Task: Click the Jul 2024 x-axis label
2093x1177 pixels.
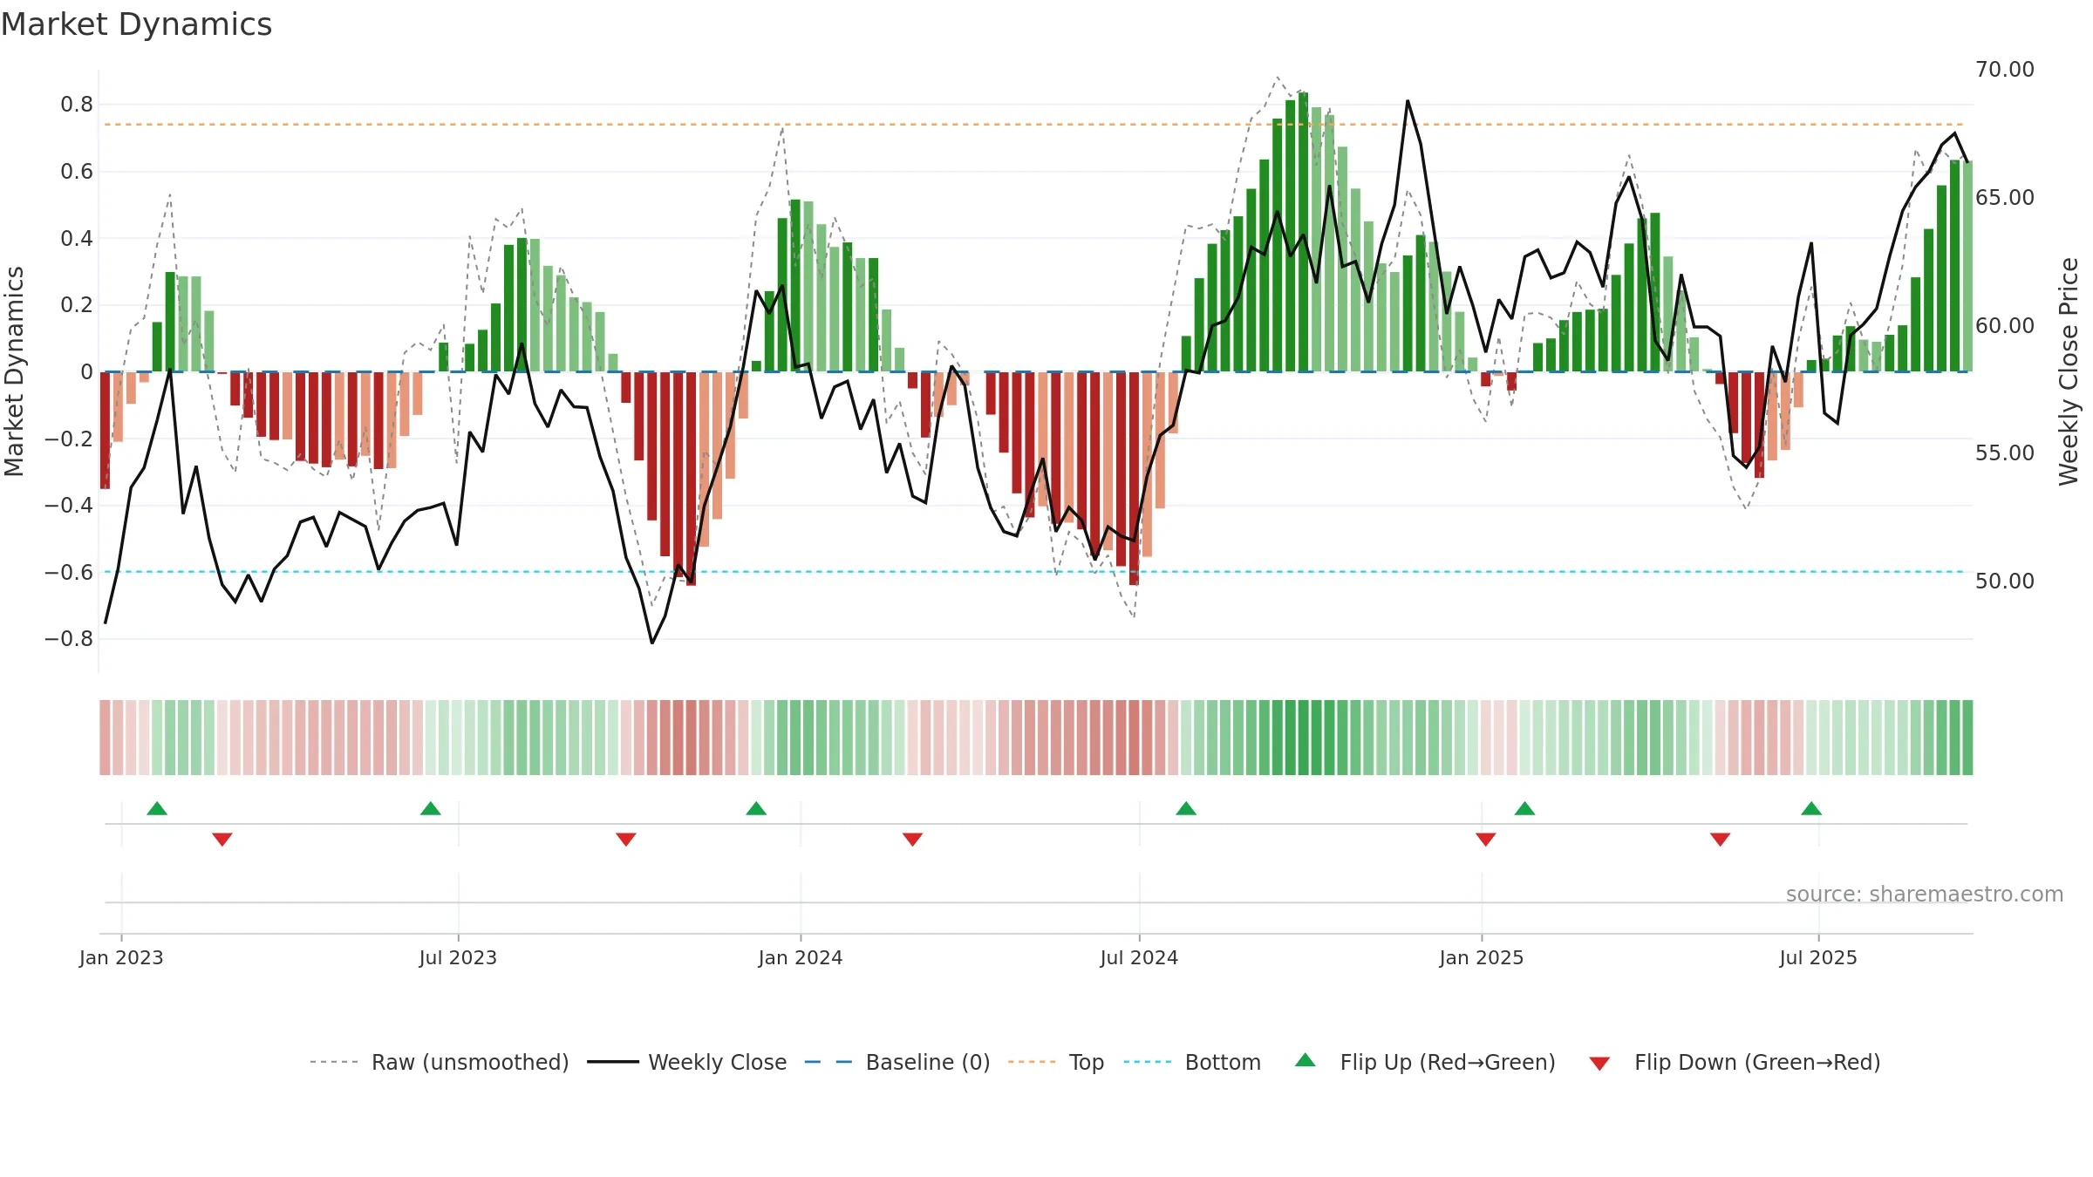Action: point(1139,957)
